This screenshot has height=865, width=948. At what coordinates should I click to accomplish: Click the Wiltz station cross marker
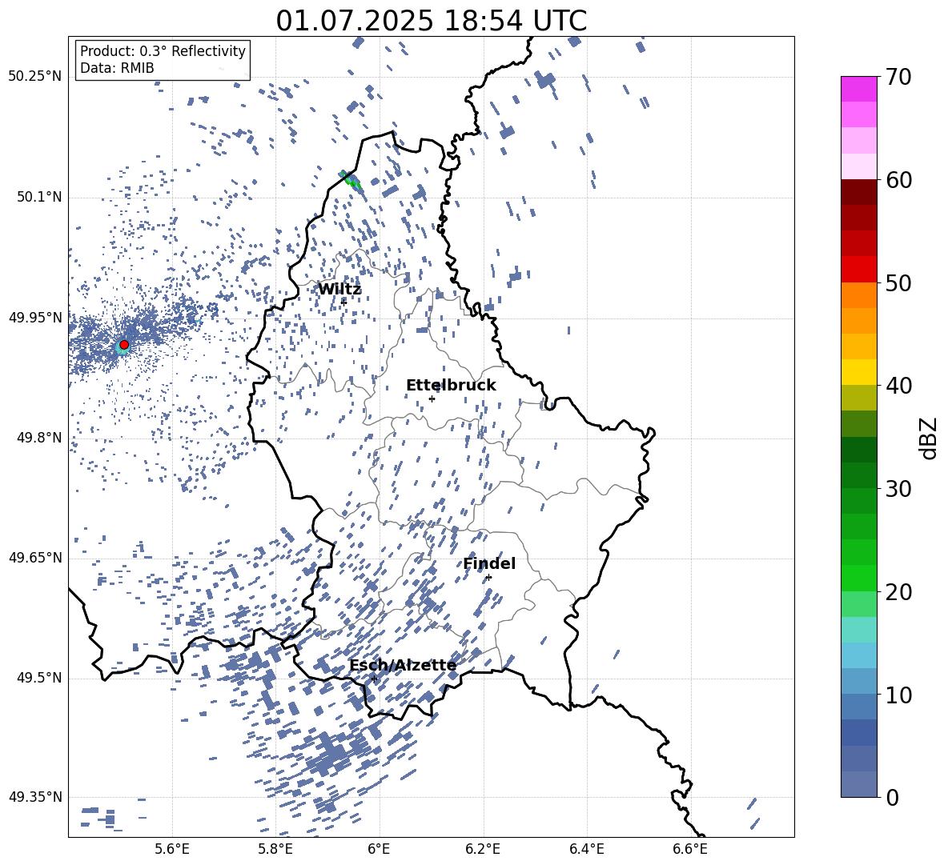click(x=343, y=302)
